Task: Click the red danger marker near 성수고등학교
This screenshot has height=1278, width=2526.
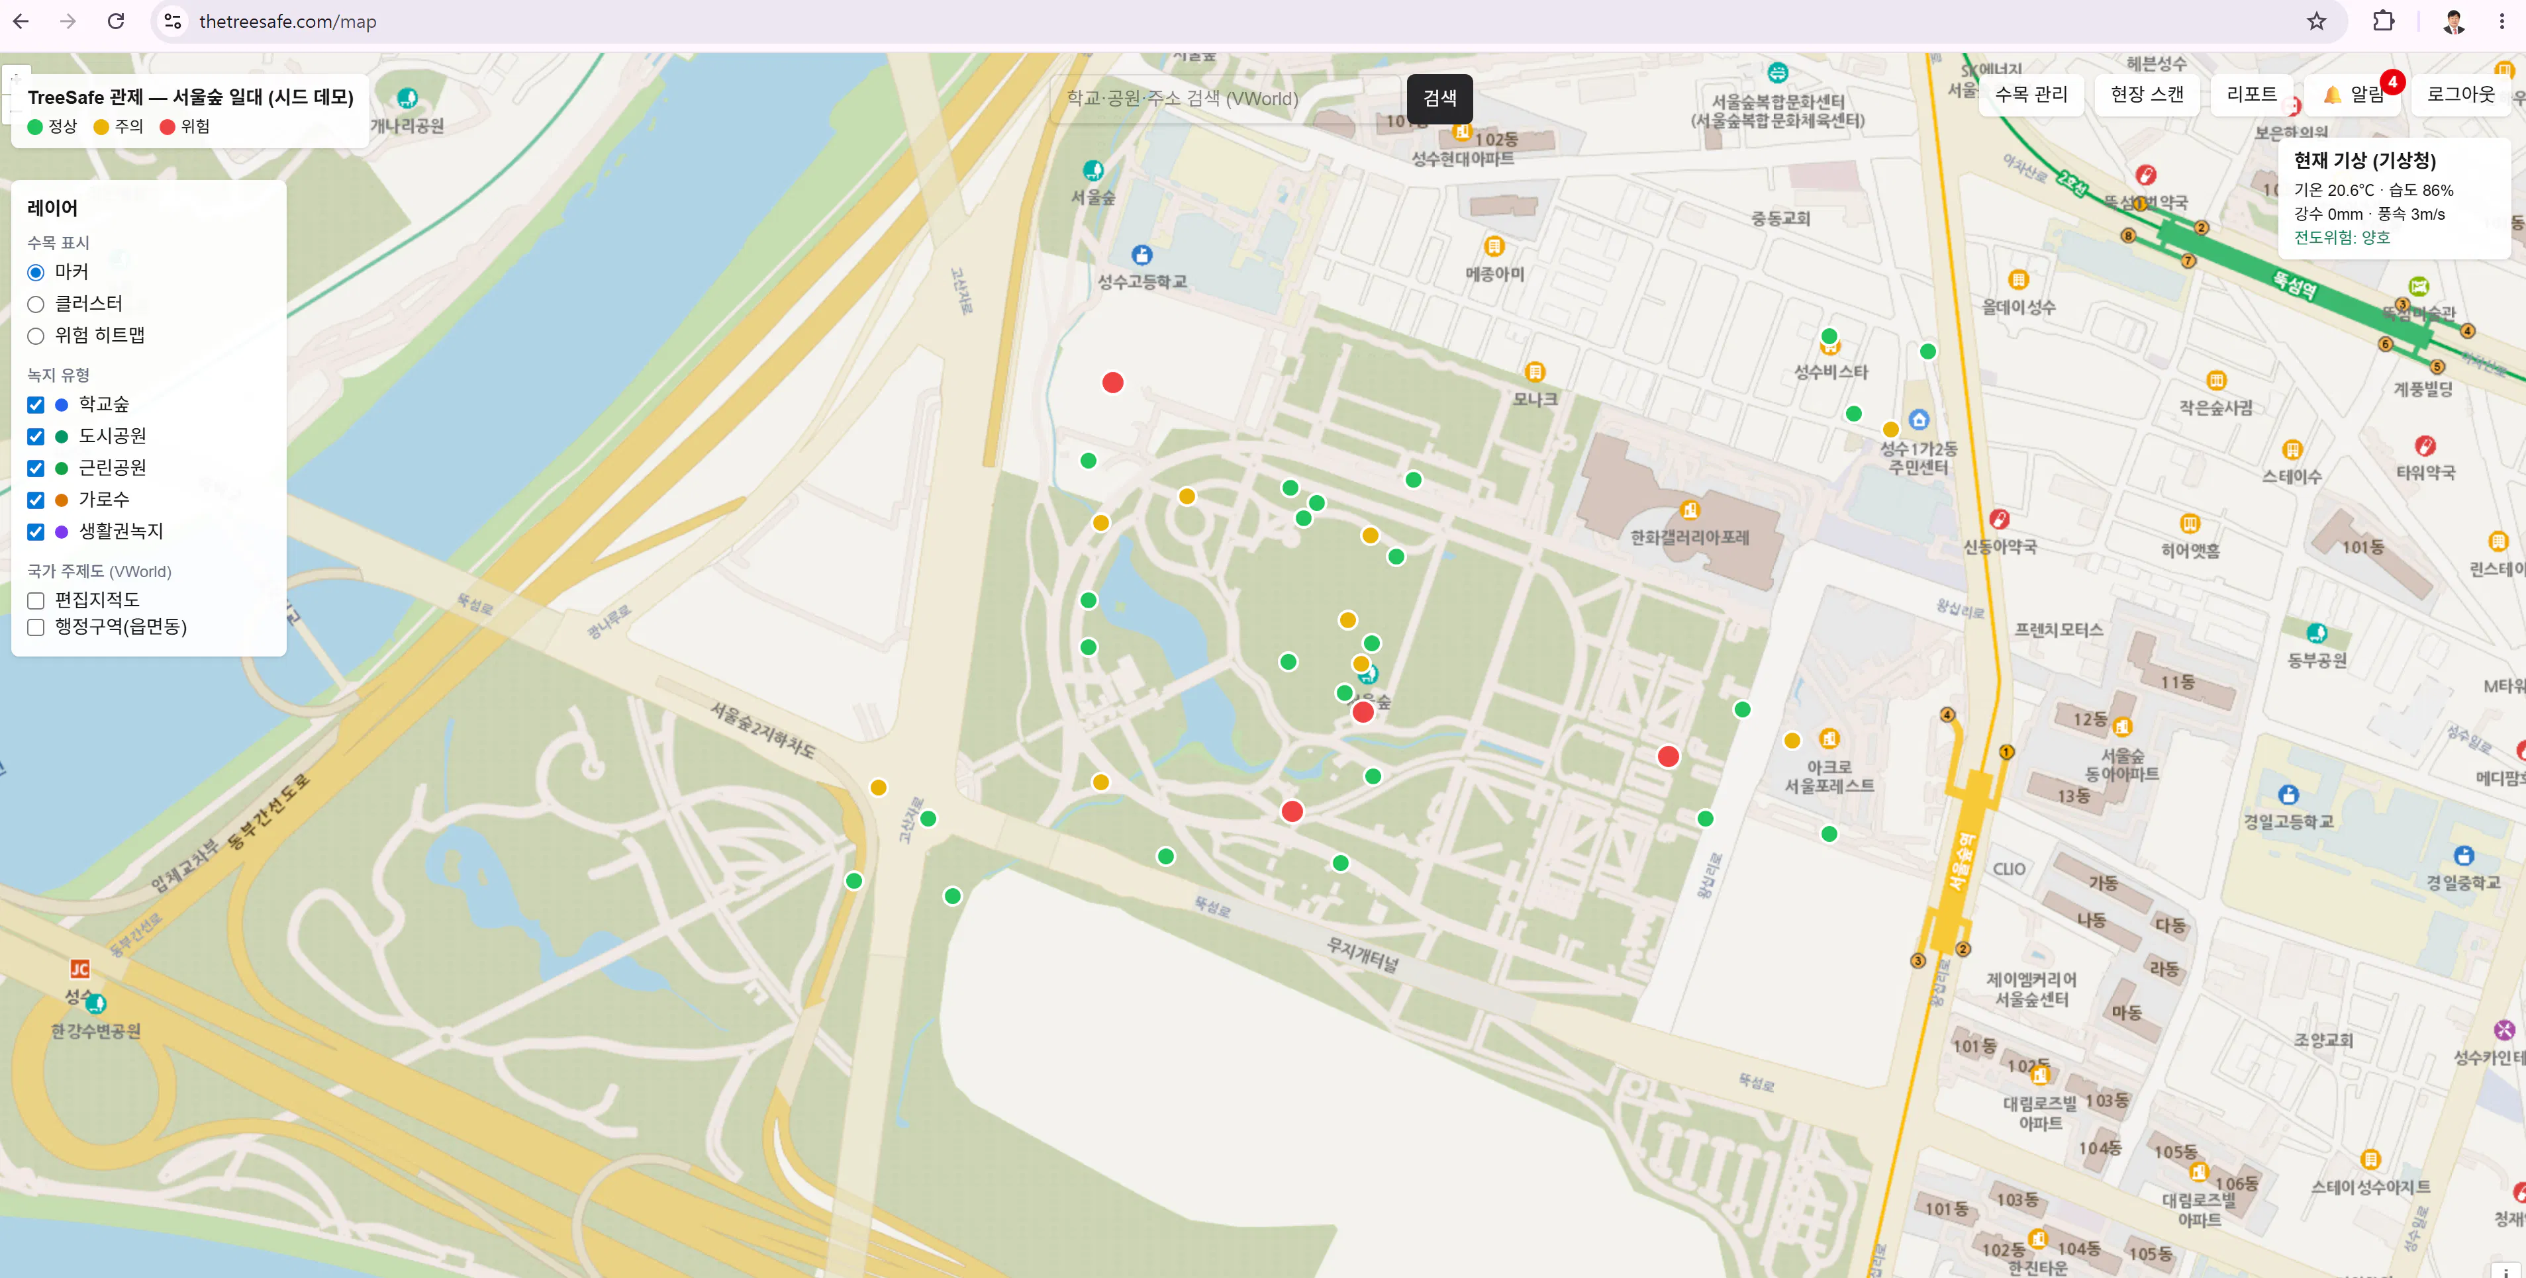Action: click(1112, 383)
